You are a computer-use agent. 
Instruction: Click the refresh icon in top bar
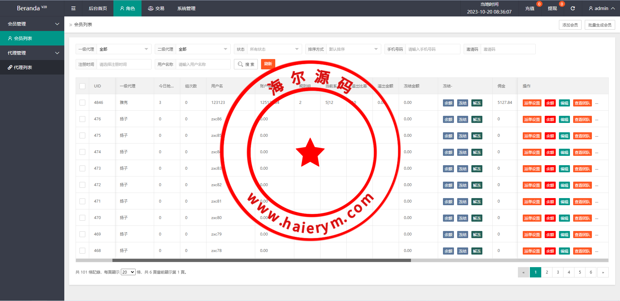[x=573, y=8]
